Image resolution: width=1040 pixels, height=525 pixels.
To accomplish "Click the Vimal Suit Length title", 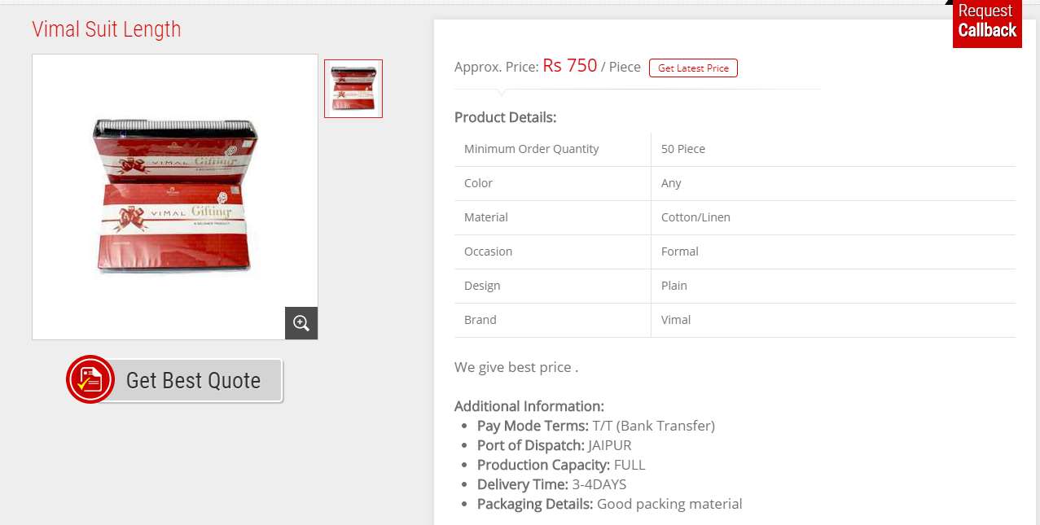I will tap(107, 29).
